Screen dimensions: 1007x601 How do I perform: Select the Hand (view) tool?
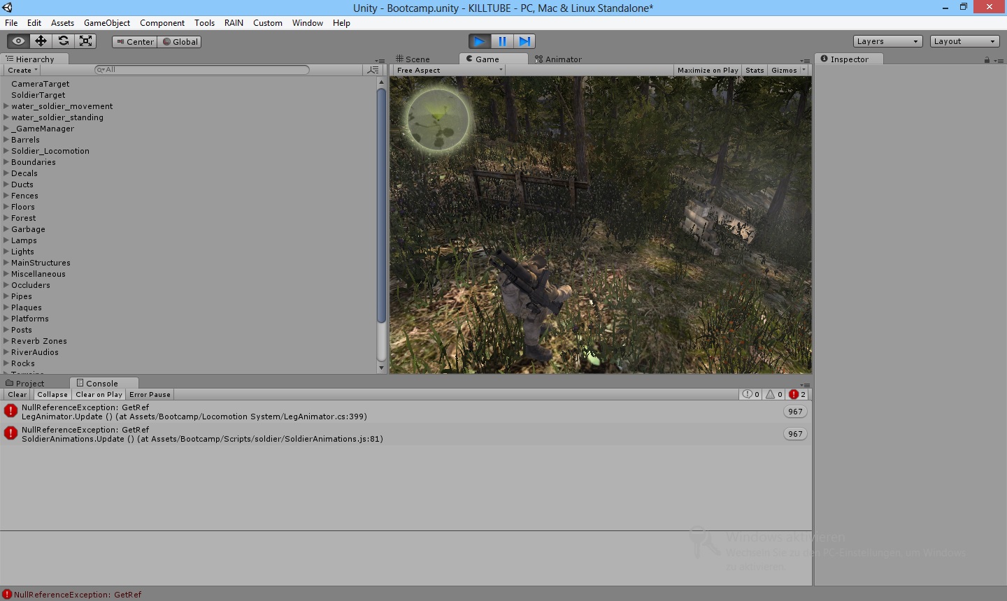[18, 41]
